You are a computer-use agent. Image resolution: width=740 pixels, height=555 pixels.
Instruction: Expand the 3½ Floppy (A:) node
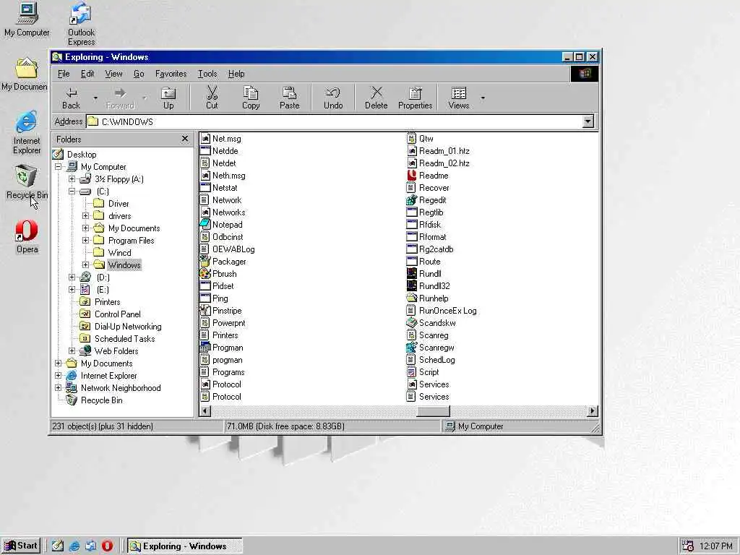click(x=72, y=179)
